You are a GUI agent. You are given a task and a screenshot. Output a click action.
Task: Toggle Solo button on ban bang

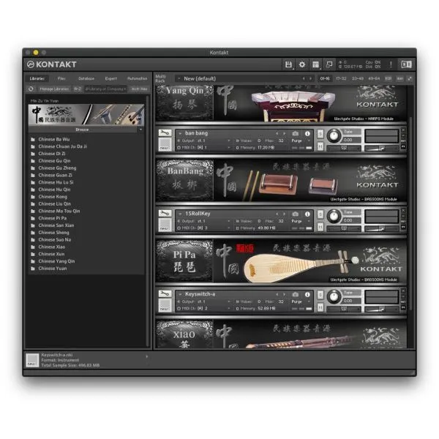click(x=321, y=133)
